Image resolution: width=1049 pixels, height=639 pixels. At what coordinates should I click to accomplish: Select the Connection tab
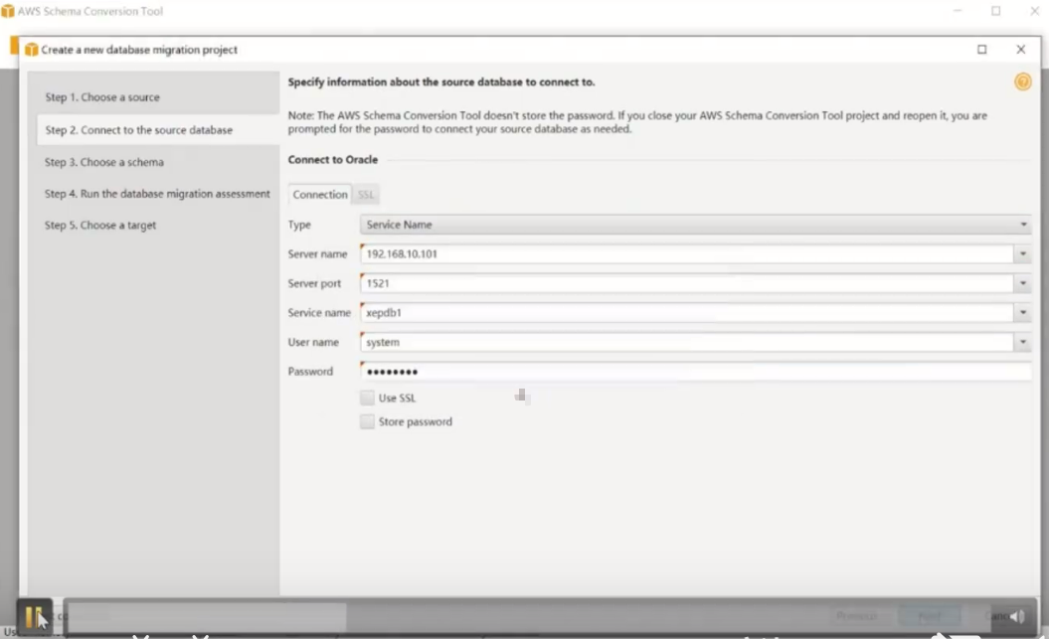[x=319, y=194]
